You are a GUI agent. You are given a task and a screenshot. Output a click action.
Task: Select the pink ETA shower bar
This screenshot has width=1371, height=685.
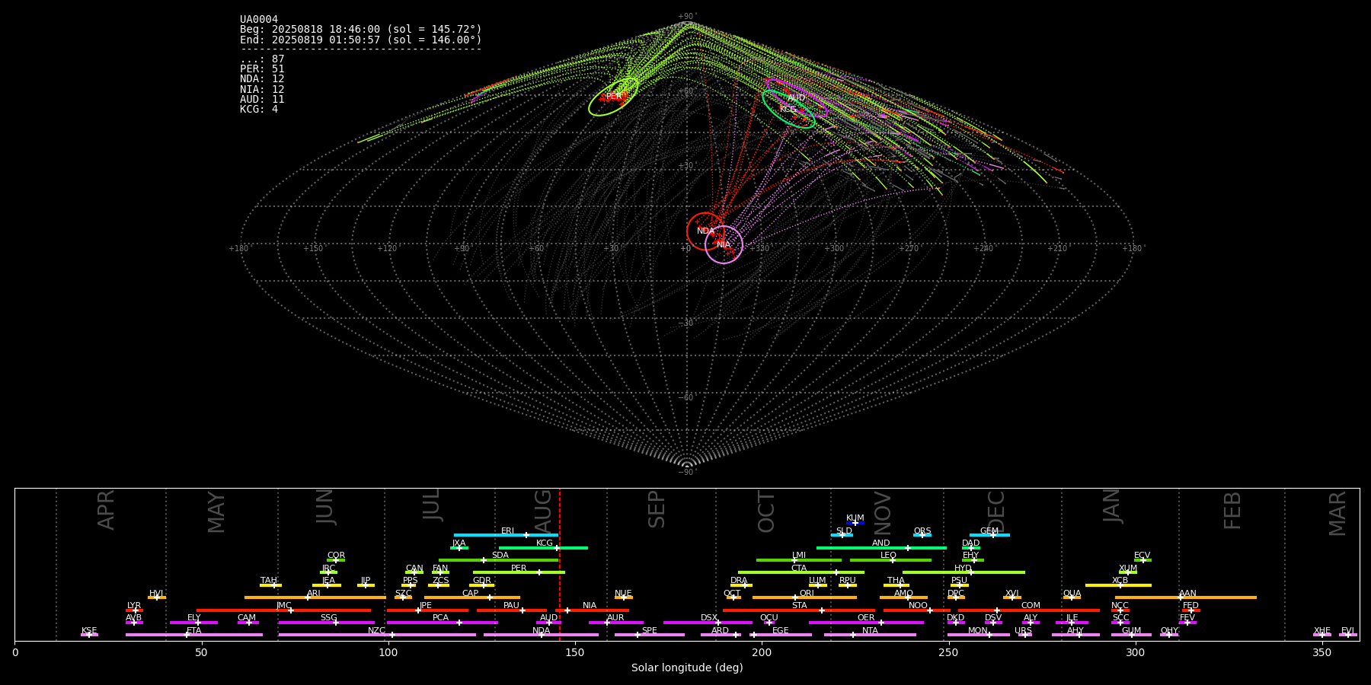[194, 635]
